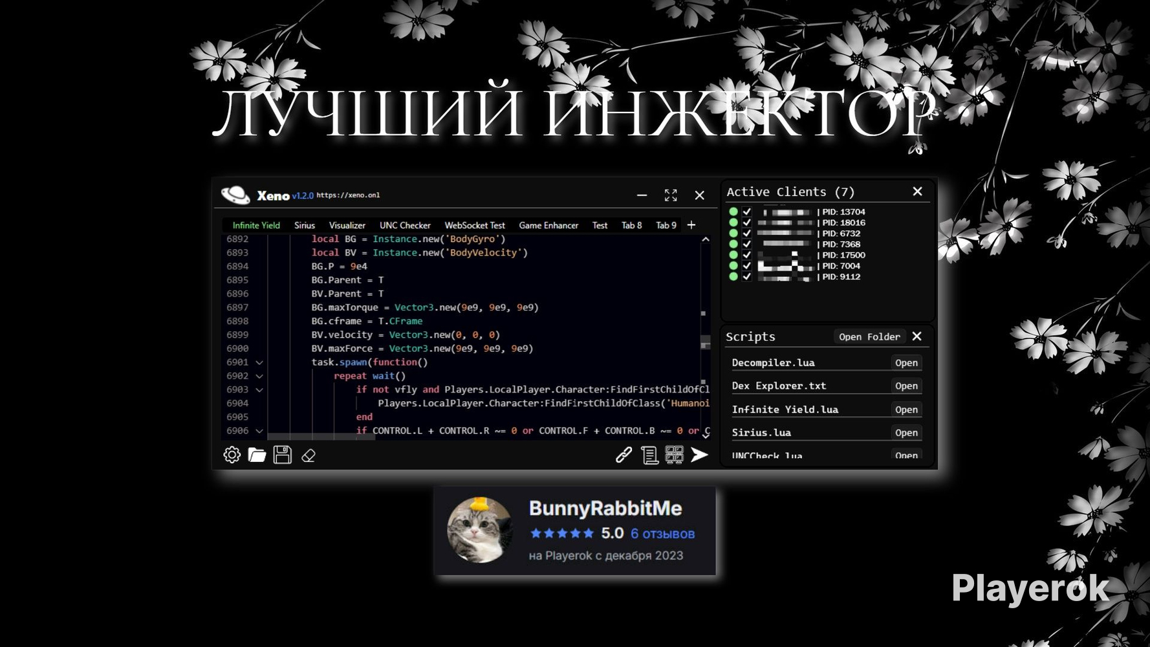Switch to Tab 8
This screenshot has width=1150, height=647.
(x=632, y=225)
